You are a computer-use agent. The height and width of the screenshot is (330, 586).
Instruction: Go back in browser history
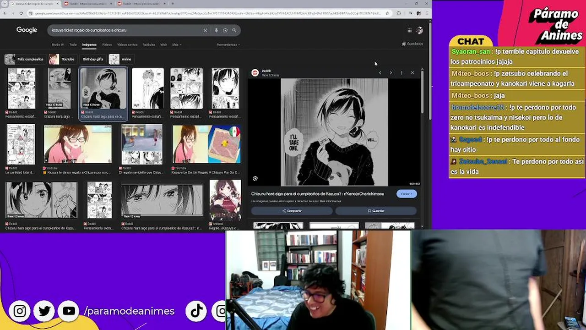[6, 13]
